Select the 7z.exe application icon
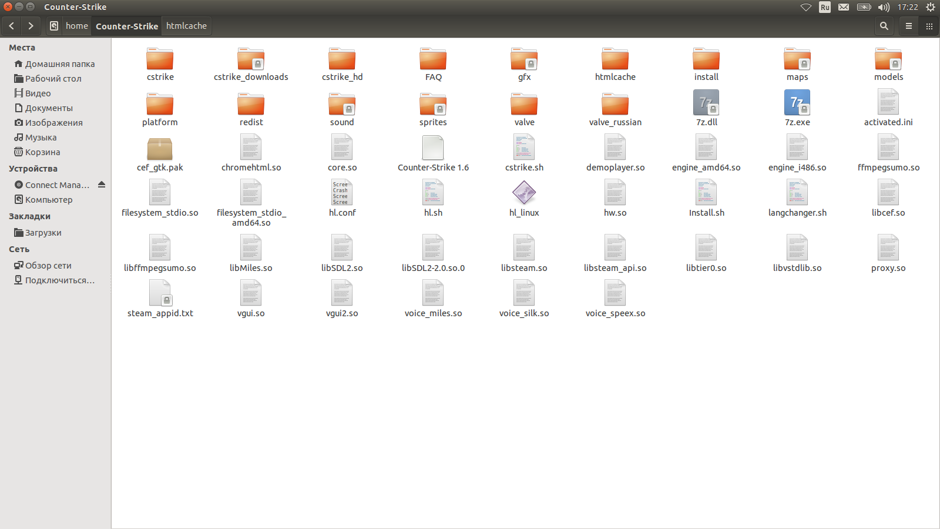This screenshot has width=940, height=529. (797, 102)
